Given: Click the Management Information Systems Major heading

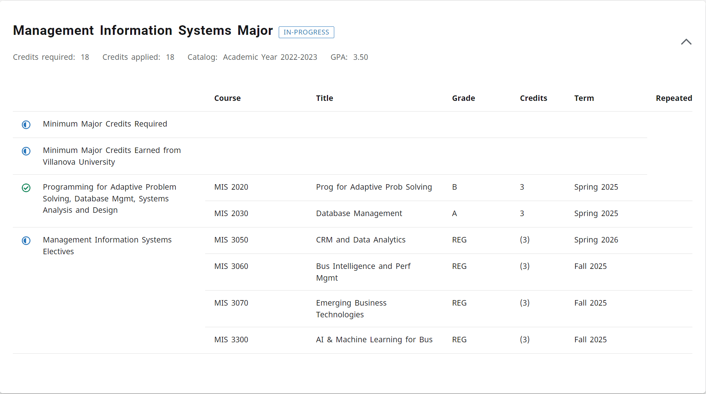Looking at the screenshot, I should (143, 30).
